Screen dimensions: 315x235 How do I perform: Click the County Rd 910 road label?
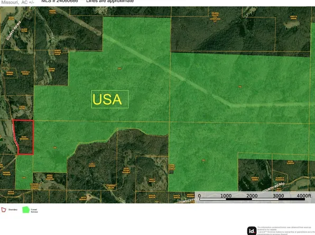coord(14,31)
